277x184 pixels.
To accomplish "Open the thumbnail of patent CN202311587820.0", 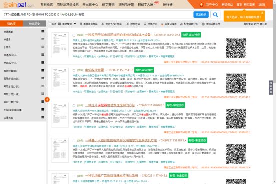I will (60, 115).
